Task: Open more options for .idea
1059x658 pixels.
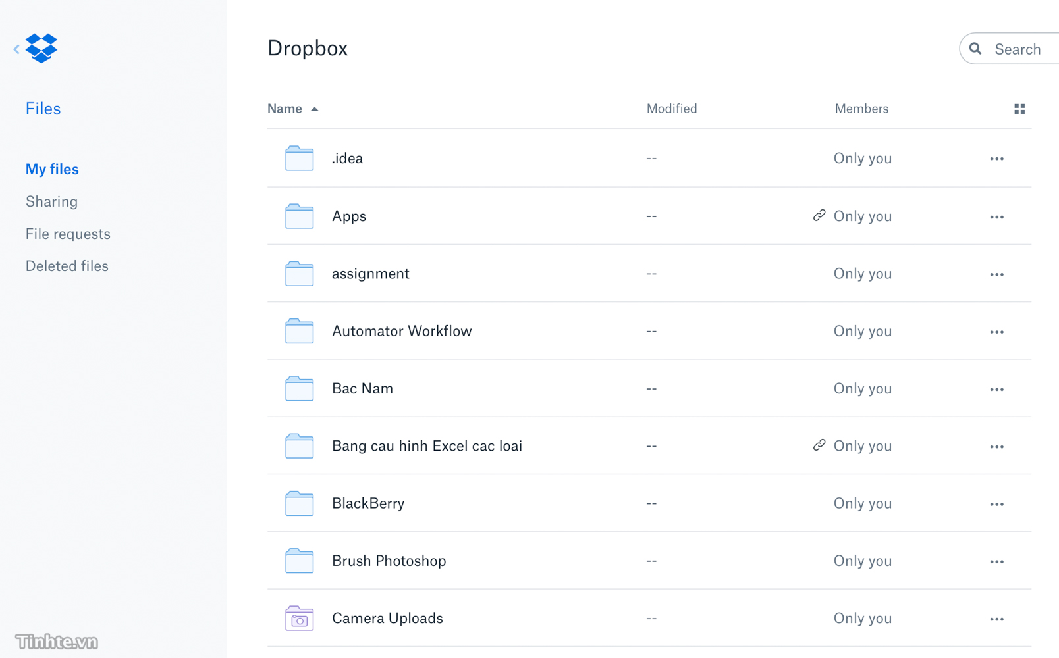Action: [996, 159]
